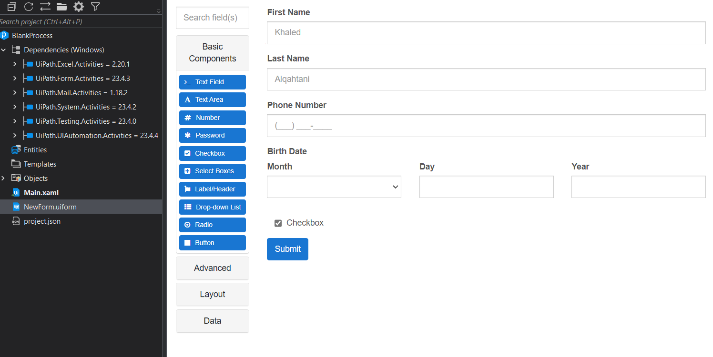
Task: Switch to the Layout components section
Action: coord(212,294)
